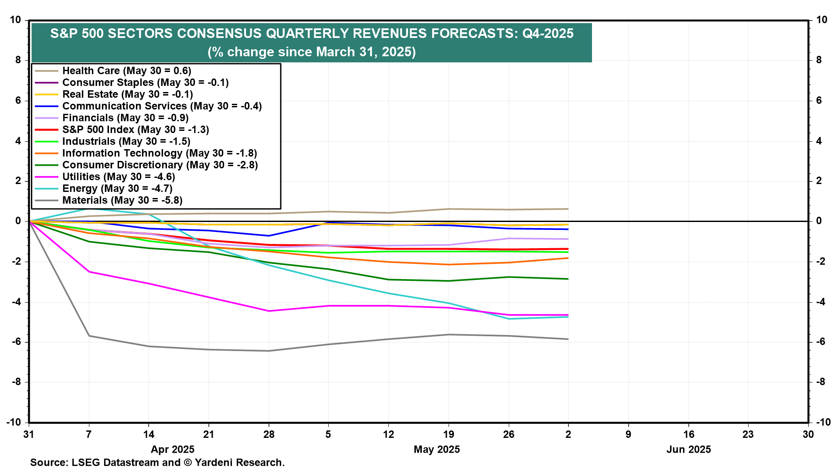Click the May 2025 axis label
This screenshot has height=471, width=837.
click(437, 450)
